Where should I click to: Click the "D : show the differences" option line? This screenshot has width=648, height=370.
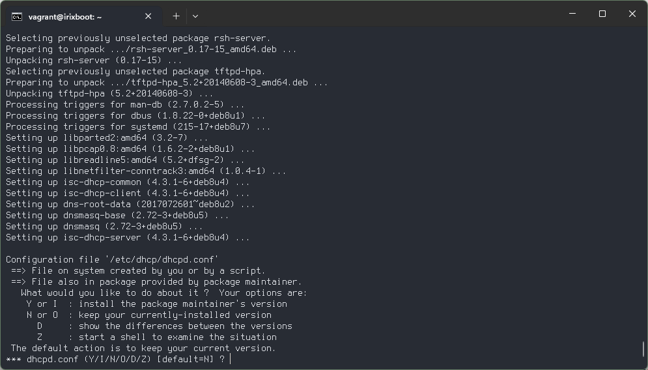[x=165, y=326]
